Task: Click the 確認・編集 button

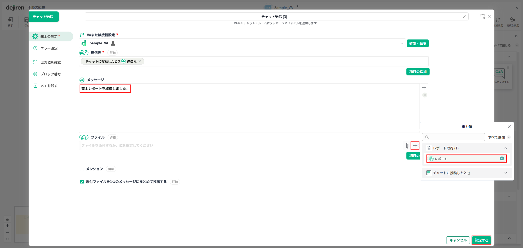Action: click(418, 44)
